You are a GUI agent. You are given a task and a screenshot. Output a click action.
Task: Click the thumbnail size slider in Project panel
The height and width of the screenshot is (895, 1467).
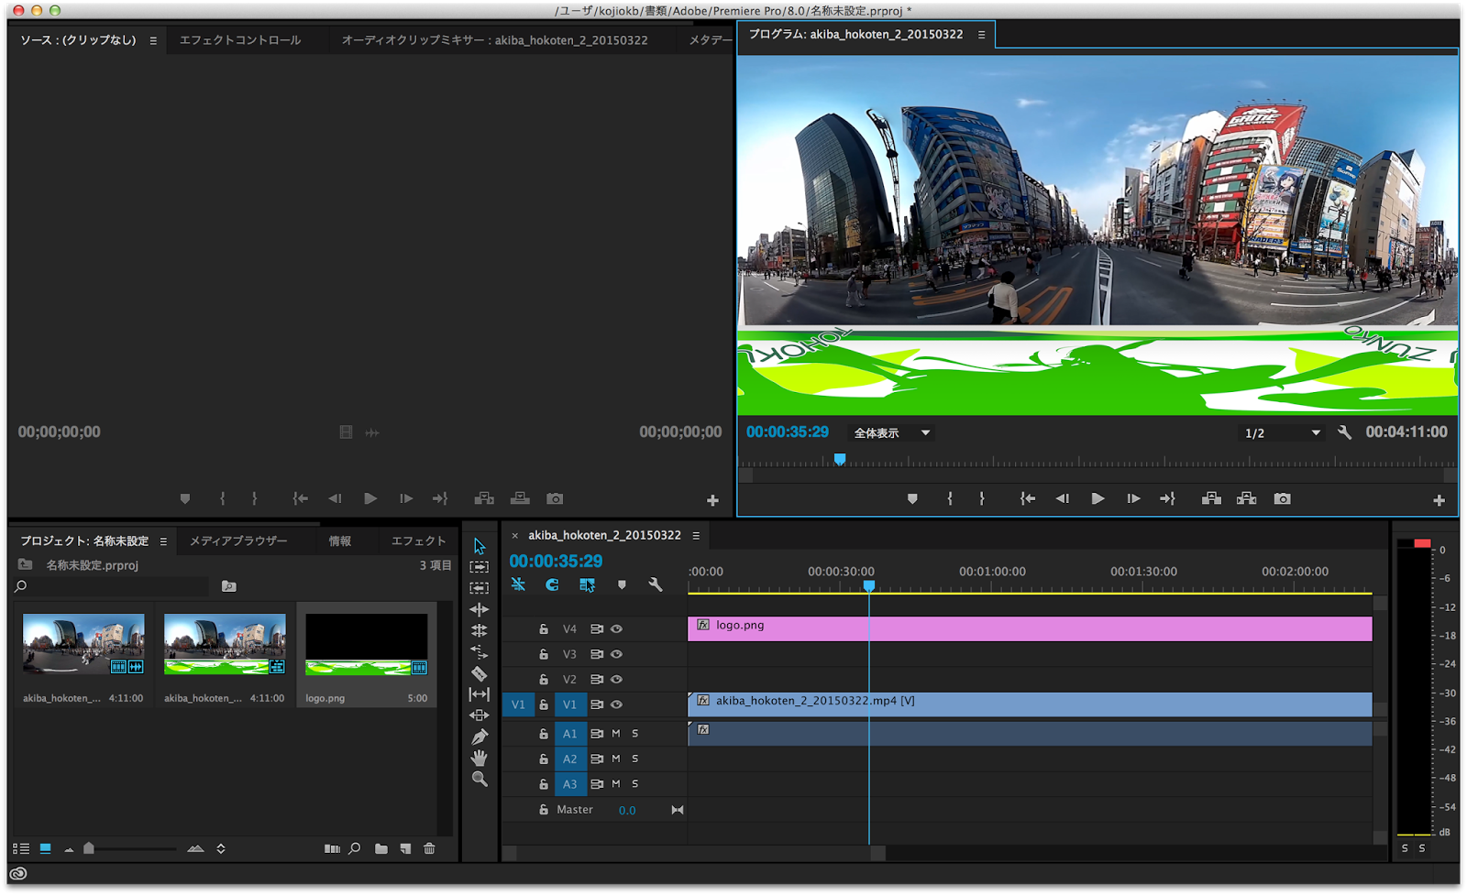click(89, 849)
